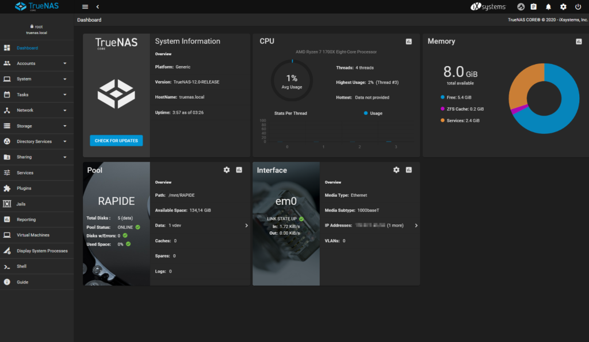Expand the Directory Services menu arrow
The height and width of the screenshot is (342, 589).
[x=65, y=142]
